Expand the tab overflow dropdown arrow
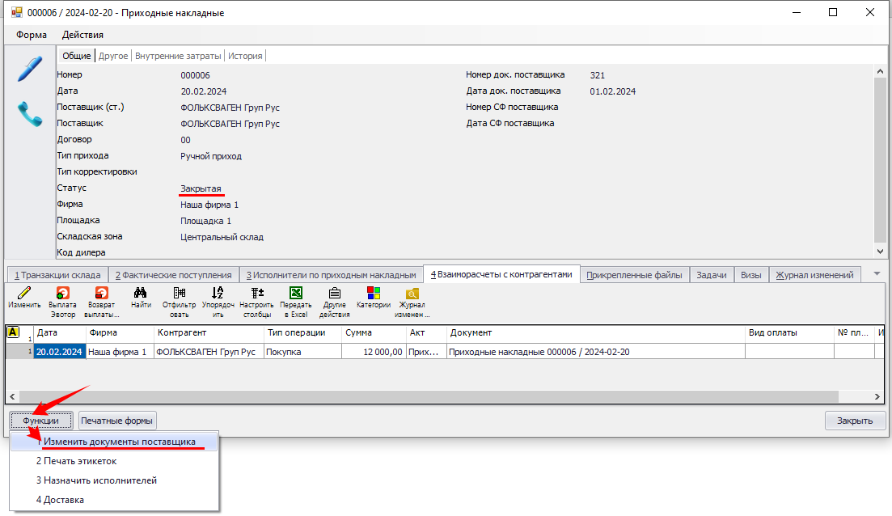Screen dimensions: 892x516 coord(877,274)
